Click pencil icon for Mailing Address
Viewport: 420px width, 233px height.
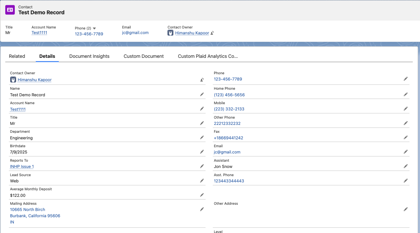[x=202, y=209]
